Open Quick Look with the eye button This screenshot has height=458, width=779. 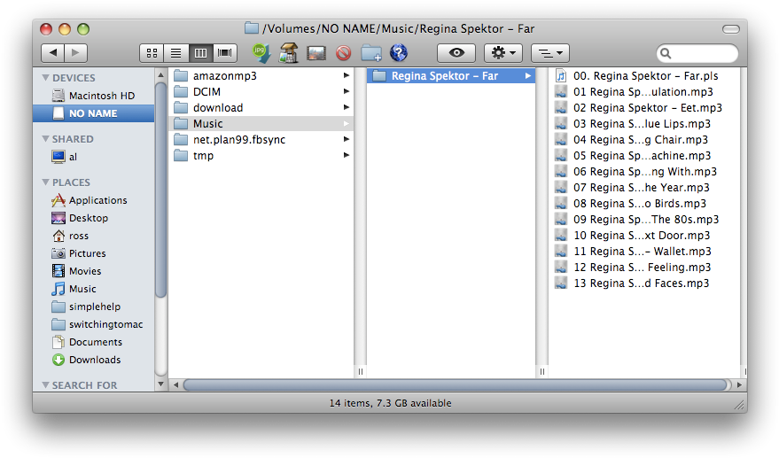pos(456,52)
